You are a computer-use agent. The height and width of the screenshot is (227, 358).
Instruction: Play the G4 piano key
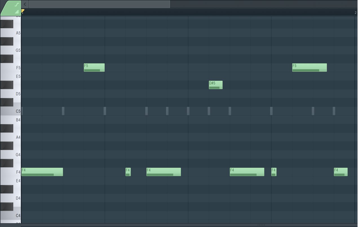17,154
